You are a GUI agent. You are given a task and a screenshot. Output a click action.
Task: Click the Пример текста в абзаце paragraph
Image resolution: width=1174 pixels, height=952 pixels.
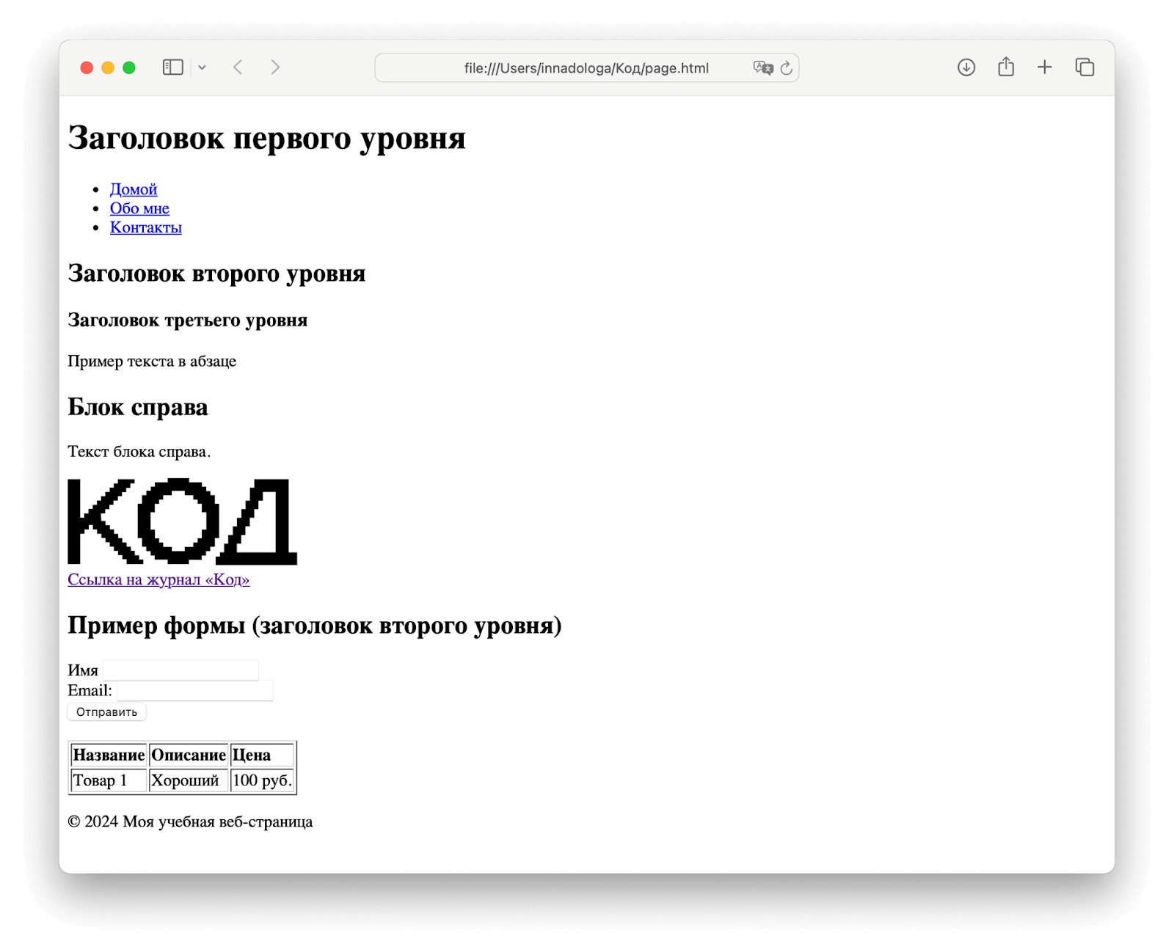click(x=152, y=361)
